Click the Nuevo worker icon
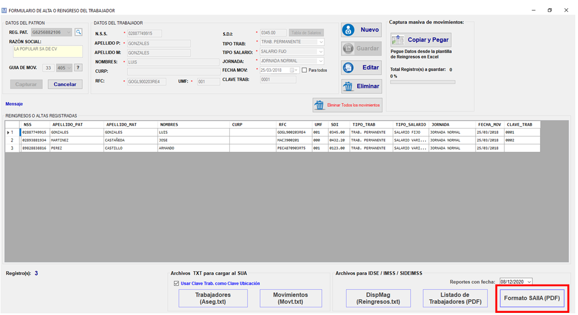Screen dimensions: 578x315 click(x=348, y=30)
